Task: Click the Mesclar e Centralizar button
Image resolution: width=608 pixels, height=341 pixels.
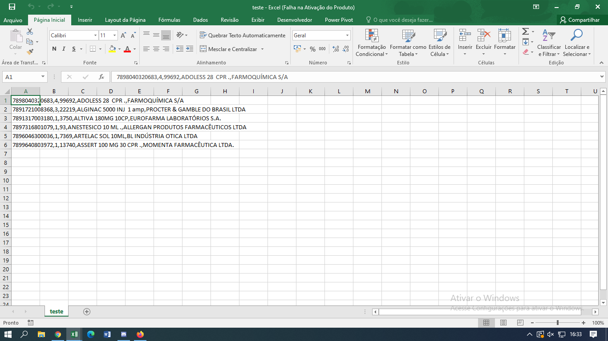Action: [228, 49]
